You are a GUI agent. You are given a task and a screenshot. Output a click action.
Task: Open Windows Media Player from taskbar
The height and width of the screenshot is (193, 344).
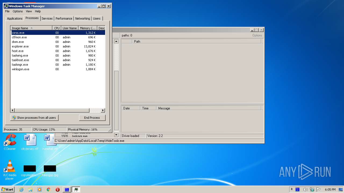(40, 190)
